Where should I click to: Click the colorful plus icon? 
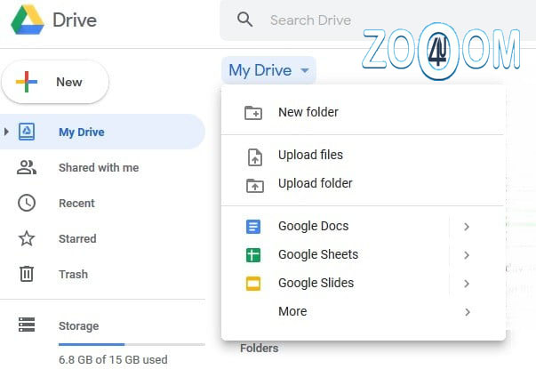27,82
